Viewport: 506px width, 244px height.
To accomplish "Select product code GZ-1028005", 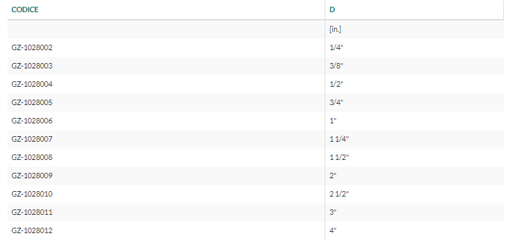I will tap(32, 103).
